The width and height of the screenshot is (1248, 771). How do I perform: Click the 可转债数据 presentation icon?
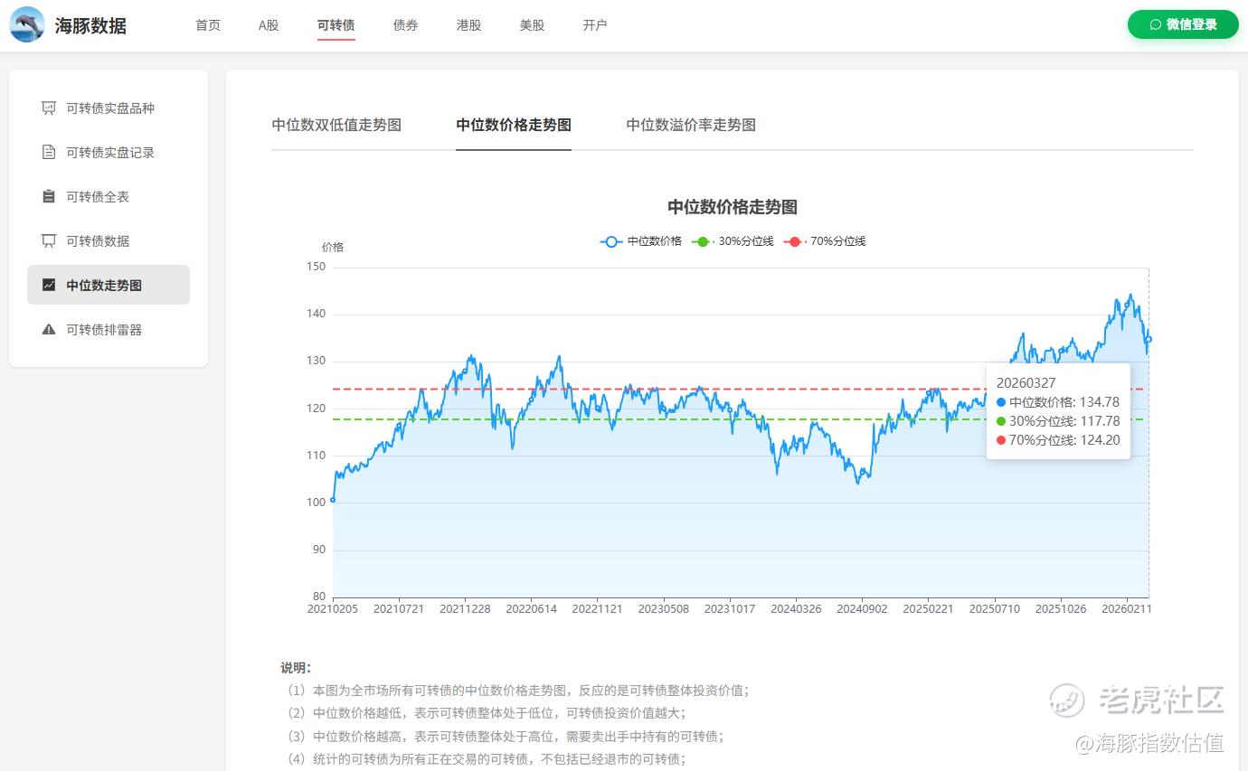(49, 241)
